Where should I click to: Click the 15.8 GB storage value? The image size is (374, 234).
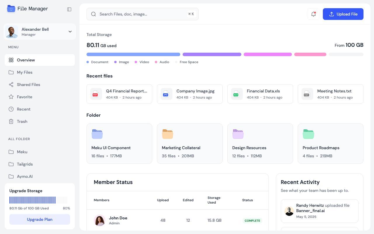point(214,220)
